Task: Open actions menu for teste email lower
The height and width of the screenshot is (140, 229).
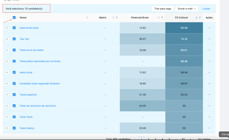Action: (x=209, y=28)
